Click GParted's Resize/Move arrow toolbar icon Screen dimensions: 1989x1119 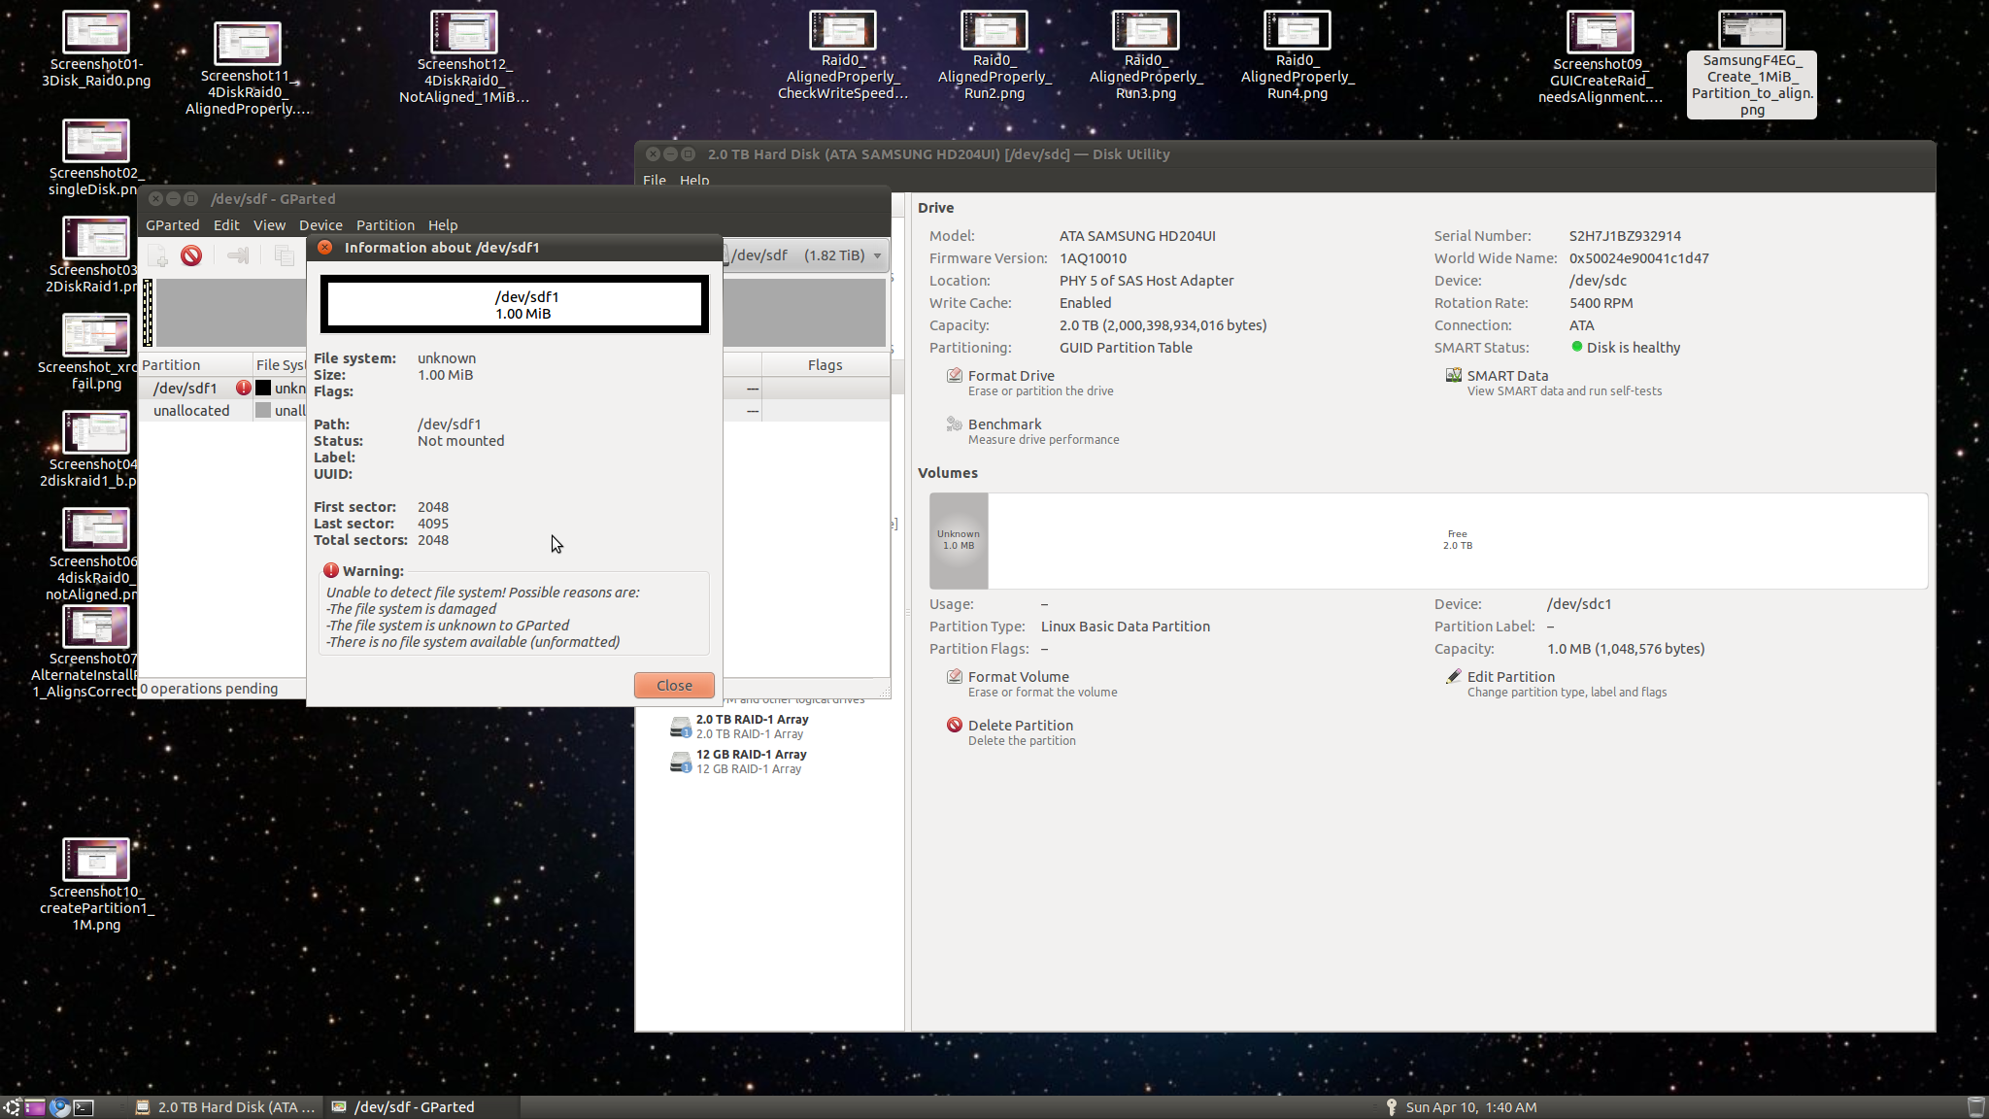(x=238, y=255)
